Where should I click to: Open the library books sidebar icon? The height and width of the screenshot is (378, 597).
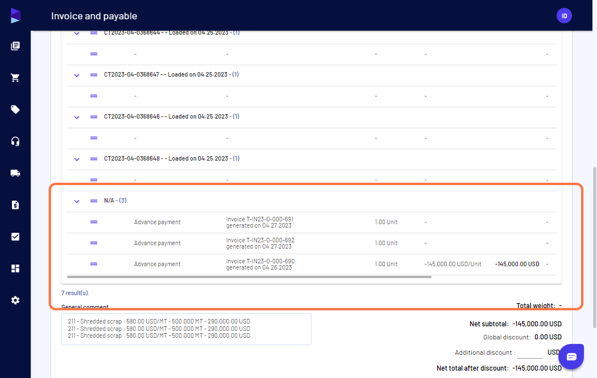point(15,46)
